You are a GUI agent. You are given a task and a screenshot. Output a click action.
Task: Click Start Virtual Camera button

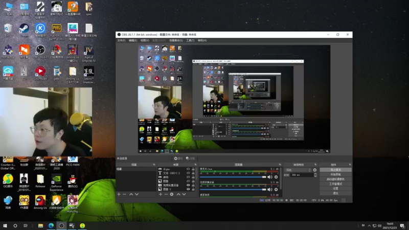tap(336, 179)
